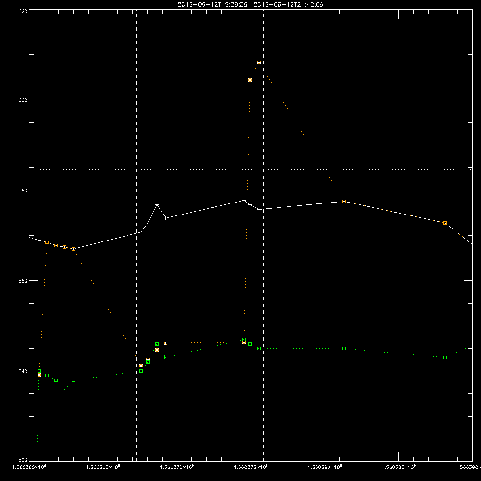This screenshot has height=481, width=481.
Task: Click the topmost horizontal dotted line near 615
Action: point(251,32)
